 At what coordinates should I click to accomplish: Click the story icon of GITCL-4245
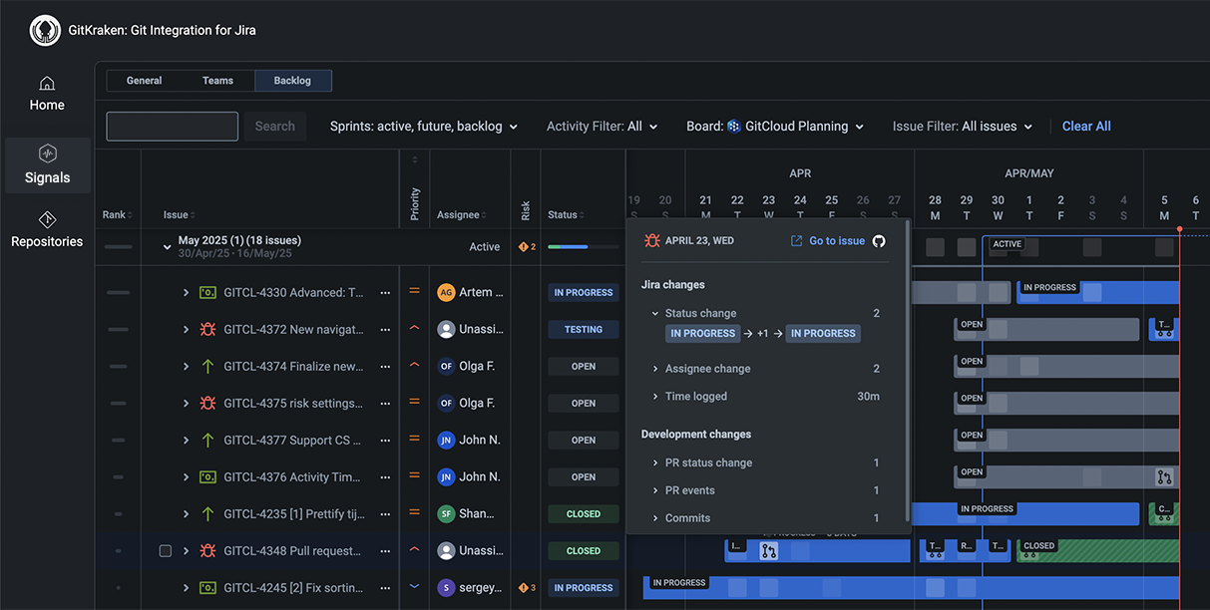(207, 587)
